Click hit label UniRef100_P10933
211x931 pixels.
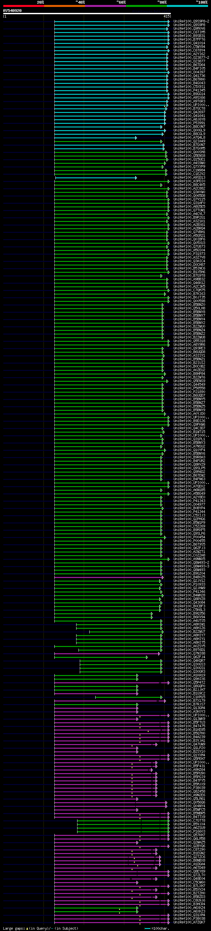[189, 585]
